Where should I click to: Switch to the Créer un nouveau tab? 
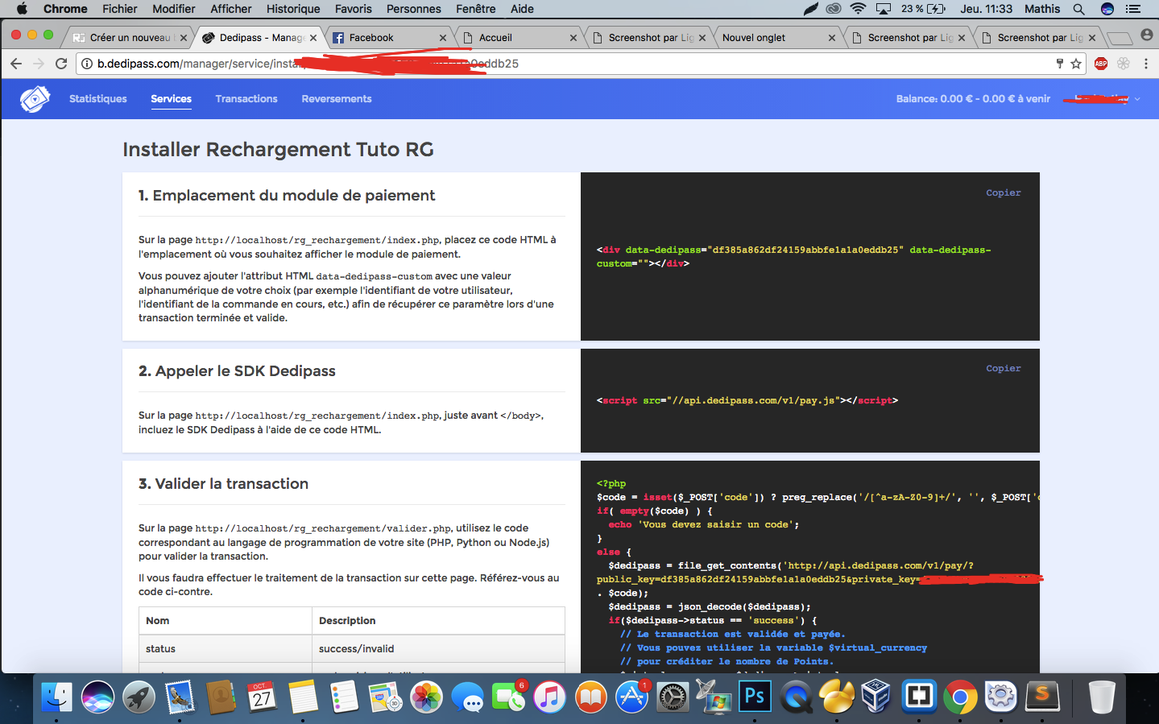(x=130, y=38)
